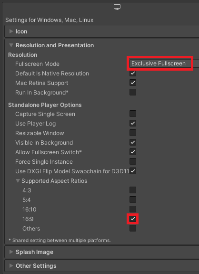Uncheck Visible In Background

133,142
